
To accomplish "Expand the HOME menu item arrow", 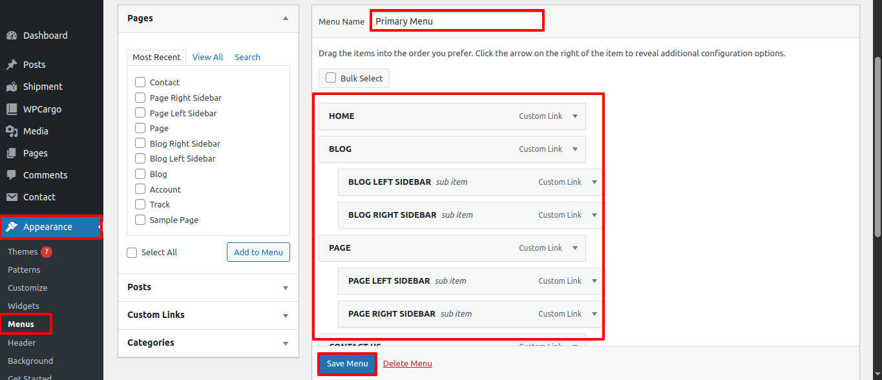I will [x=575, y=116].
